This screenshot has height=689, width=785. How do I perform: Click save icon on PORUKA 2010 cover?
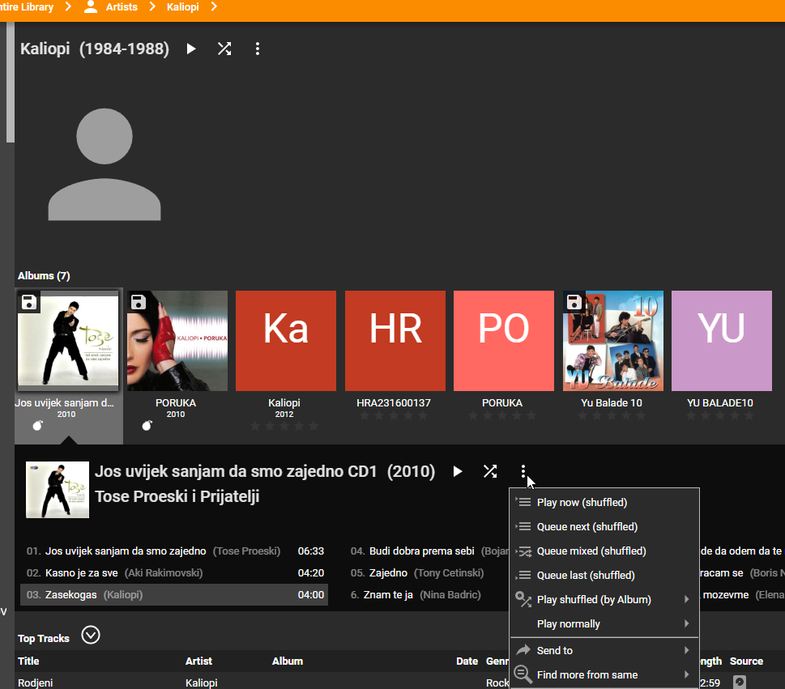(x=139, y=303)
